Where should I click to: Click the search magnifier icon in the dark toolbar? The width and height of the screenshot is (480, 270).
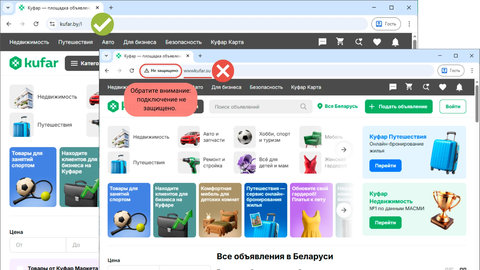pos(426,87)
